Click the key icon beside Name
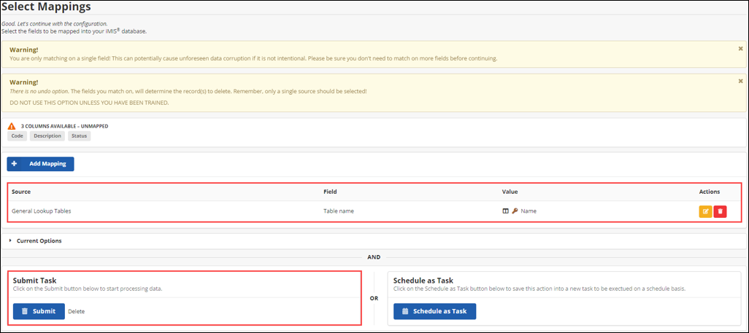This screenshot has height=333, width=749. pos(515,211)
